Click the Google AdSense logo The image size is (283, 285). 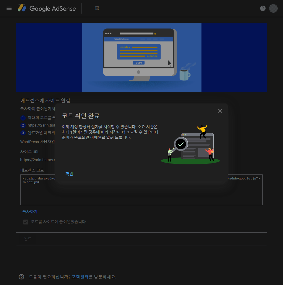click(x=47, y=8)
